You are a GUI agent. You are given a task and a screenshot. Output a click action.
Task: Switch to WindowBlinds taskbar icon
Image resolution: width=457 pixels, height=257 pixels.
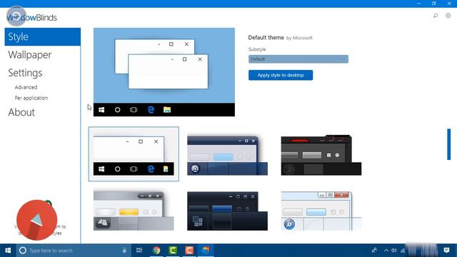[x=206, y=251]
